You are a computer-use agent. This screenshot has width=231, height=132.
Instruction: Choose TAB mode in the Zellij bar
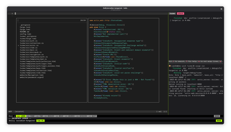tap(40, 116)
